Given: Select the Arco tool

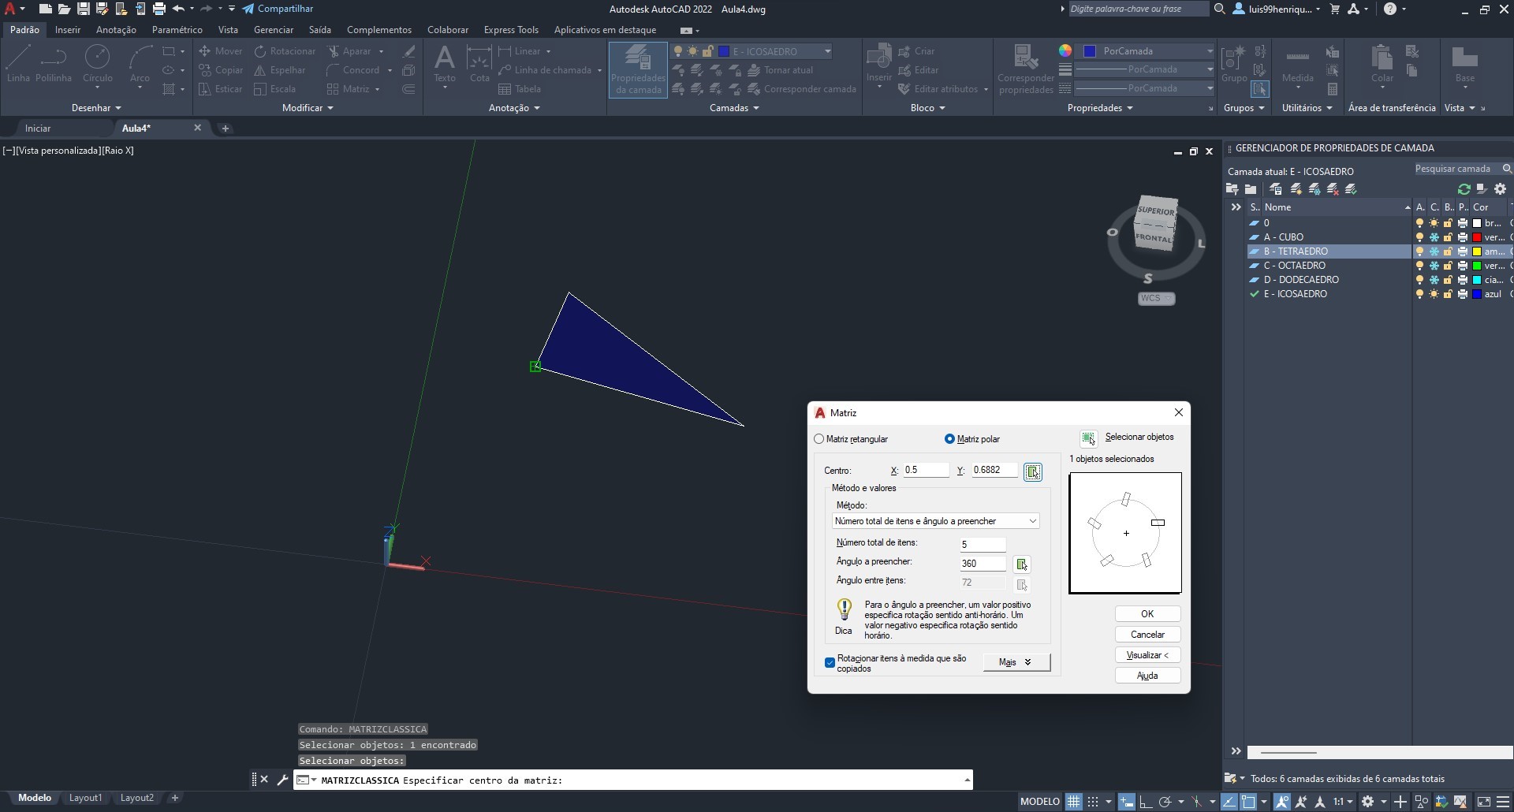Looking at the screenshot, I should coord(140,63).
